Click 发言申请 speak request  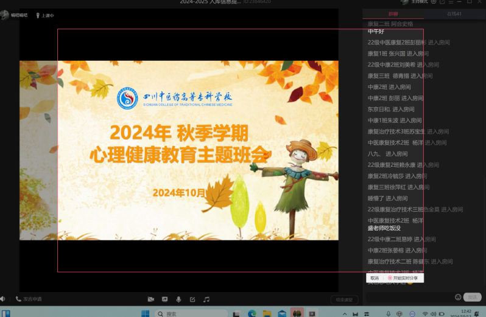[x=29, y=299]
